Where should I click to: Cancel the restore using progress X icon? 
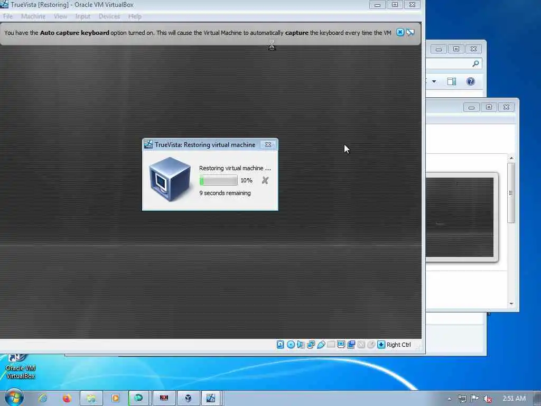click(265, 180)
